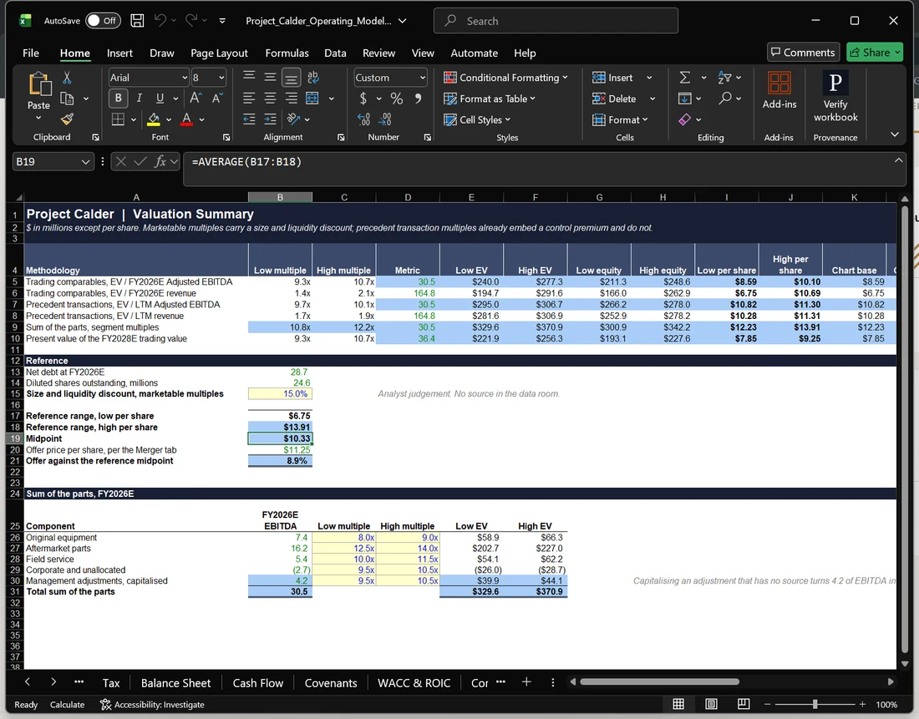Open the WACC & ROIC sheet tab
This screenshot has width=919, height=719.
click(x=414, y=682)
